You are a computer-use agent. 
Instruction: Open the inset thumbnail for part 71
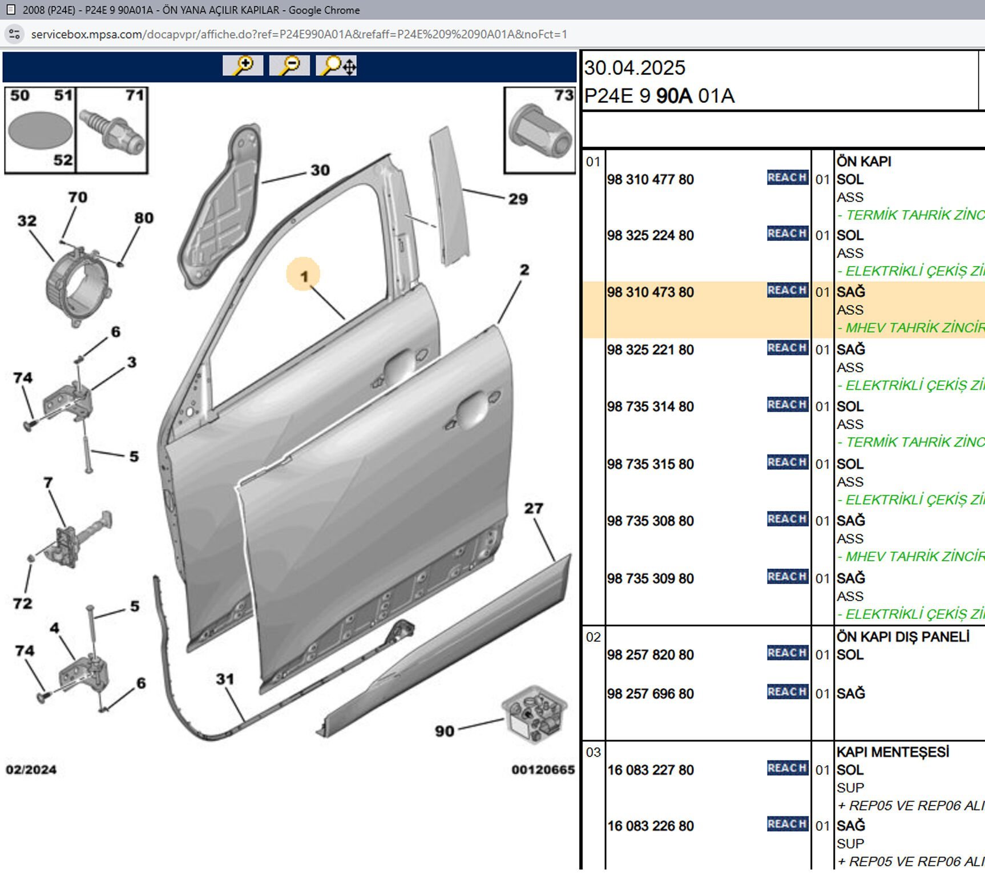pos(112,131)
